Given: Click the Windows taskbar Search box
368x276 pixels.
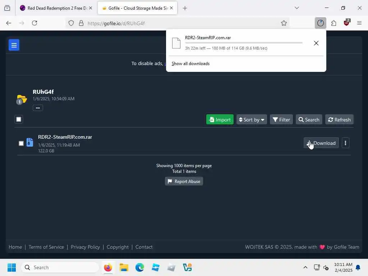Looking at the screenshot, I should (x=60, y=267).
